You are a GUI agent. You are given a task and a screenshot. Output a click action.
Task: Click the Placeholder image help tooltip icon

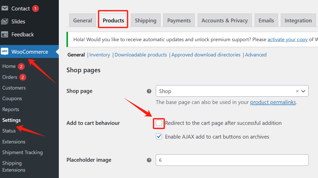click(x=149, y=160)
